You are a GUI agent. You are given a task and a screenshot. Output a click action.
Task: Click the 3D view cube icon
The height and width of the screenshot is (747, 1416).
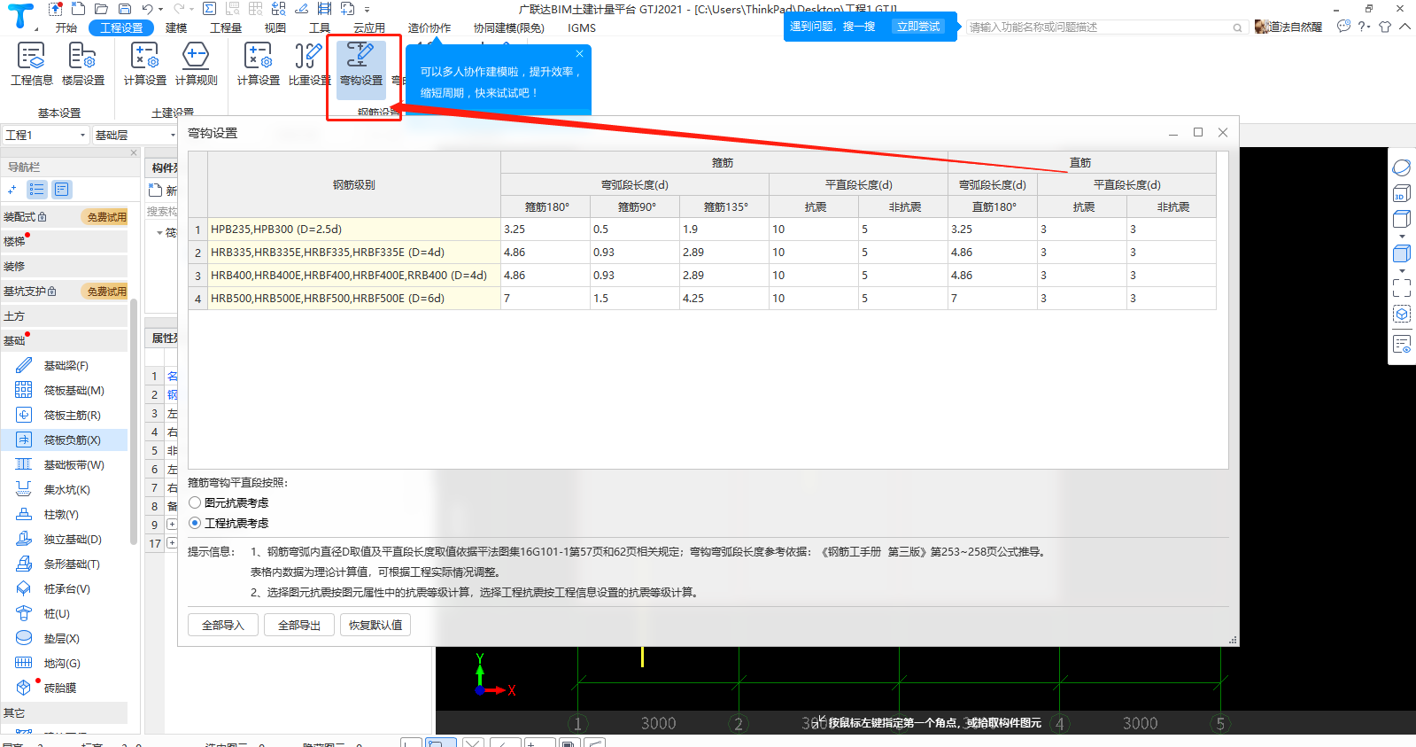coord(1401,193)
